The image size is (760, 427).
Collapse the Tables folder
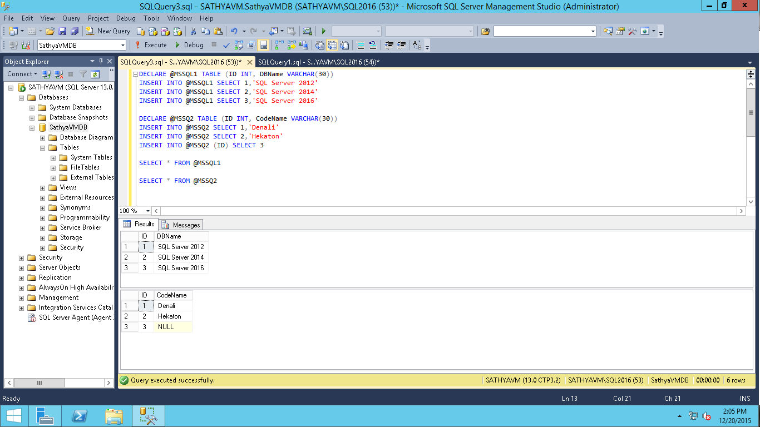tap(43, 147)
